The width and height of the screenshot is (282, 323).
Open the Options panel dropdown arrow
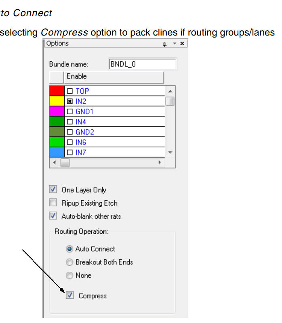click(x=175, y=44)
